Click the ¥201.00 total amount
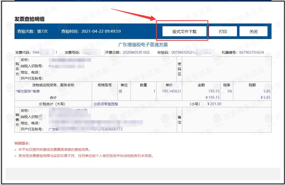This screenshot has height=185, width=286. (x=214, y=103)
